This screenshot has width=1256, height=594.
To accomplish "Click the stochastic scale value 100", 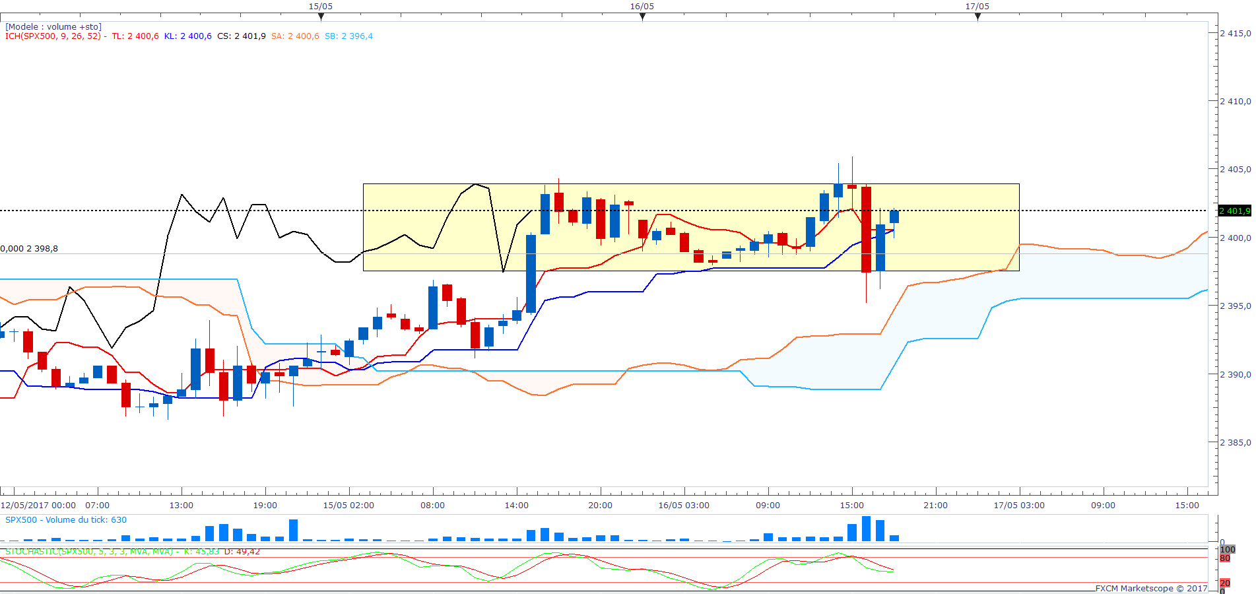I will (1228, 550).
